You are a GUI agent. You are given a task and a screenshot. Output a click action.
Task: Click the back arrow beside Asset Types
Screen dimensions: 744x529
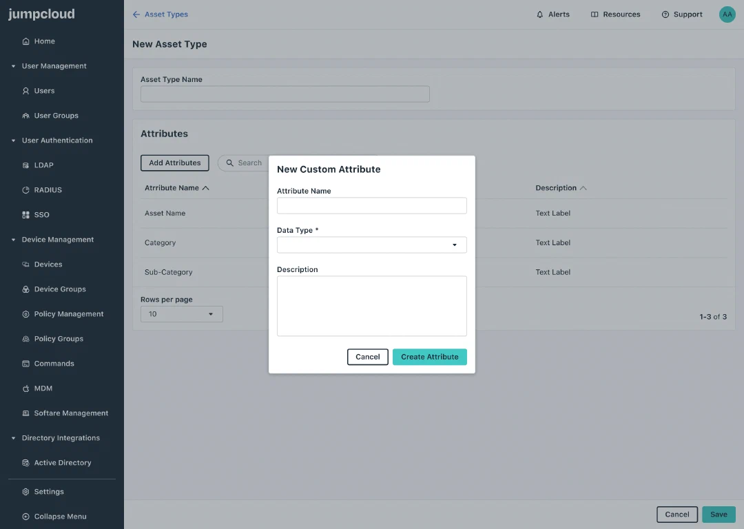136,14
